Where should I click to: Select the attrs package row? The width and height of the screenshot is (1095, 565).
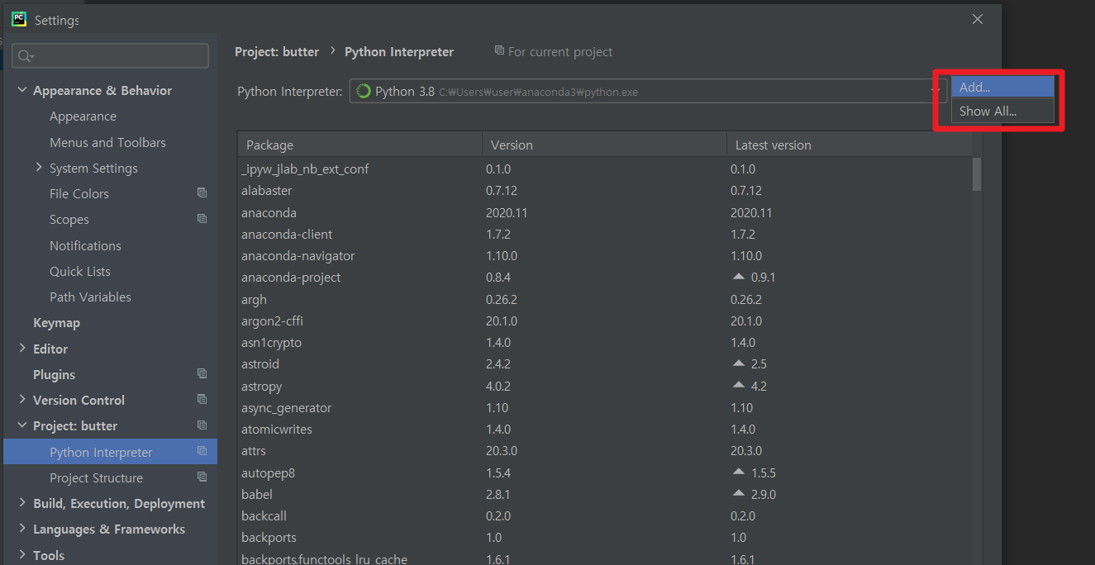(605, 451)
